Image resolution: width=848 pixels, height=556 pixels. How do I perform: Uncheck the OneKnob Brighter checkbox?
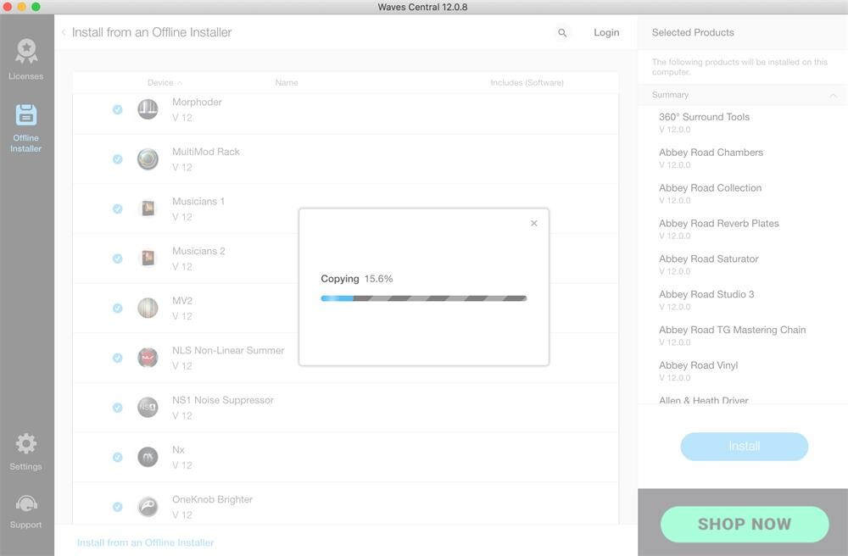pyautogui.click(x=117, y=508)
